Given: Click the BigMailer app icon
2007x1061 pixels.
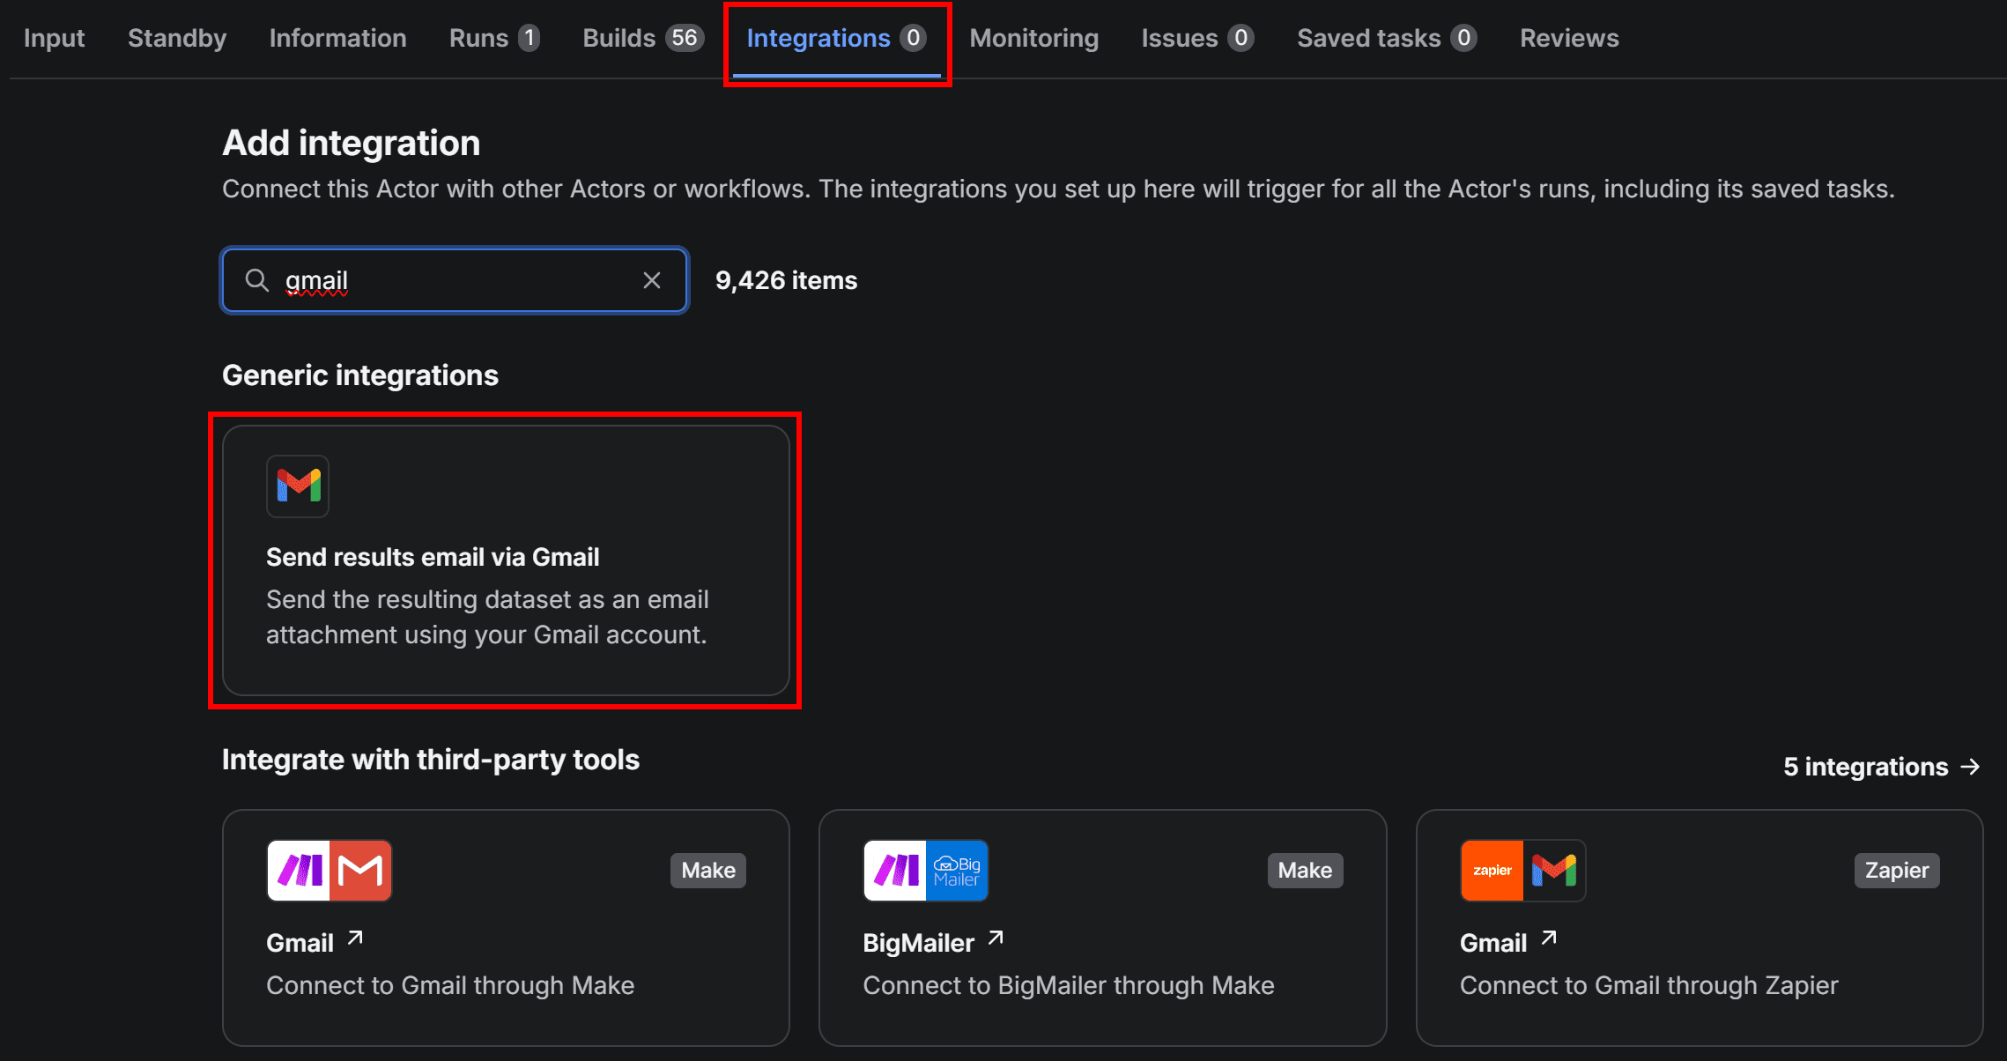Looking at the screenshot, I should click(x=925, y=870).
